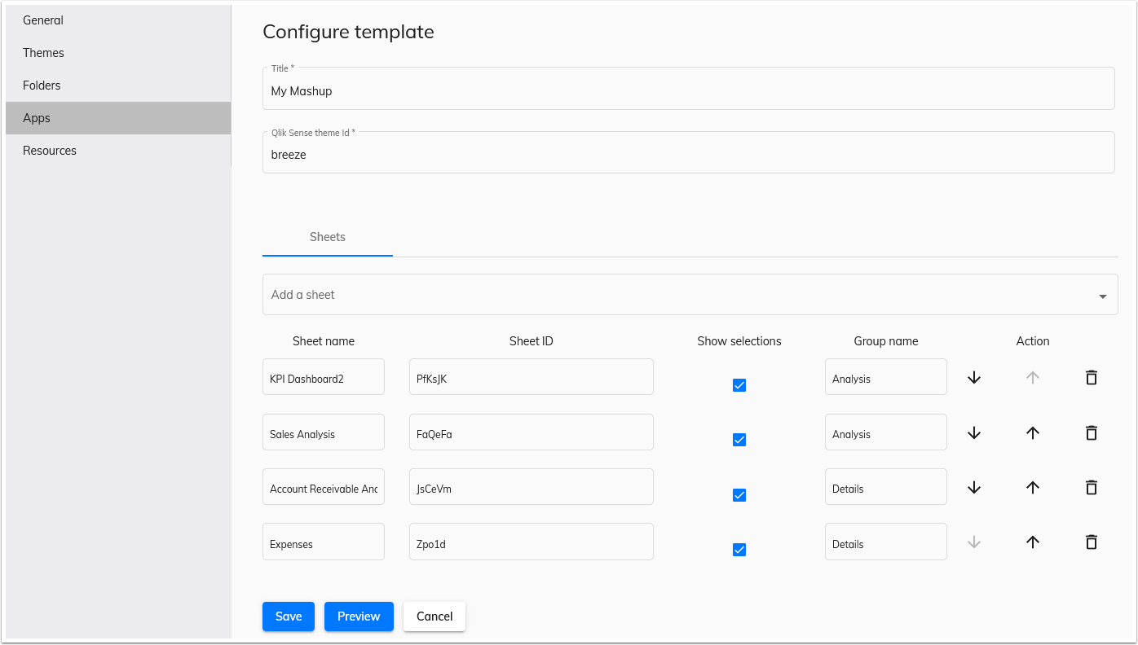Expand the sheet selector chevron
This screenshot has height=645, width=1138.
(x=1102, y=294)
